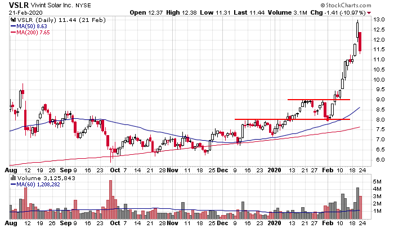
Task: Click the 6.0 price axis label
Action: 380,160
